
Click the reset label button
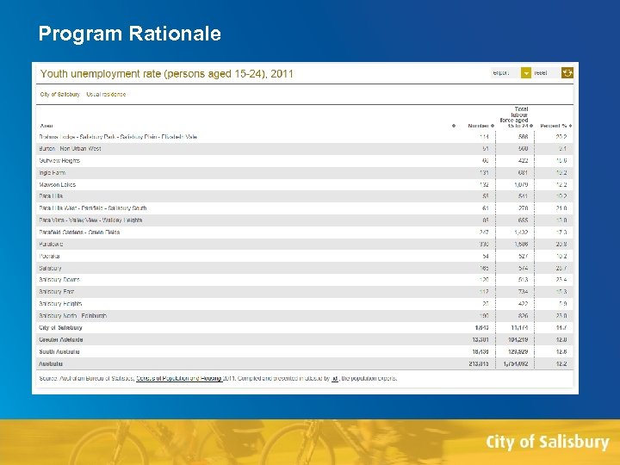pos(547,72)
